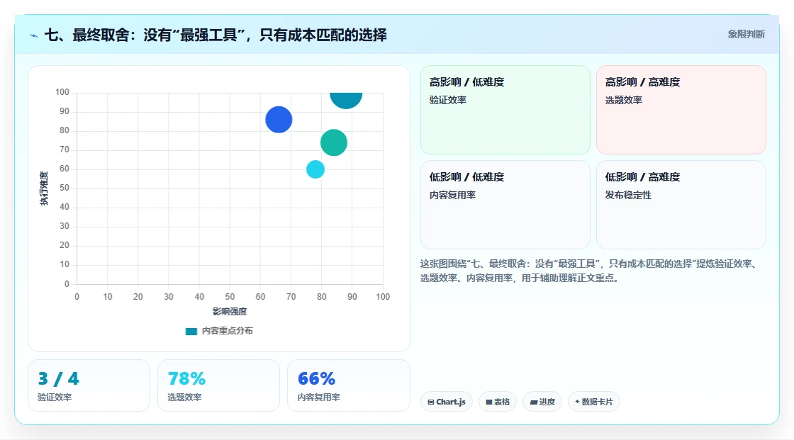Click the 验证效率 text in the green card
The width and height of the screenshot is (794, 440).
point(447,100)
